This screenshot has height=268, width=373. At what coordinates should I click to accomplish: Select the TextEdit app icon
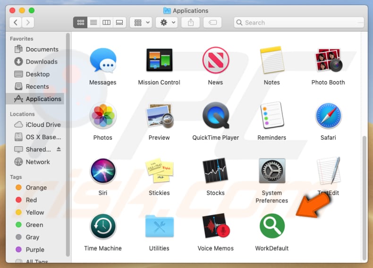click(328, 171)
